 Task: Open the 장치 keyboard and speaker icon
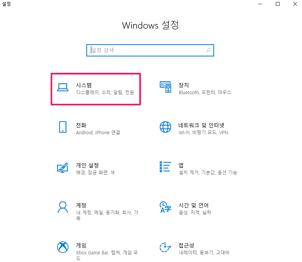[165, 87]
